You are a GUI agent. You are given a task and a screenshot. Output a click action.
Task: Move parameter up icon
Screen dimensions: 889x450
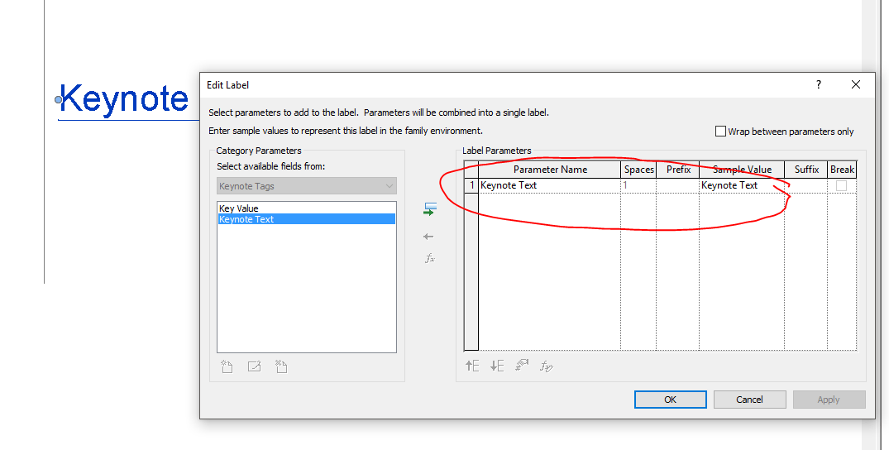(472, 366)
